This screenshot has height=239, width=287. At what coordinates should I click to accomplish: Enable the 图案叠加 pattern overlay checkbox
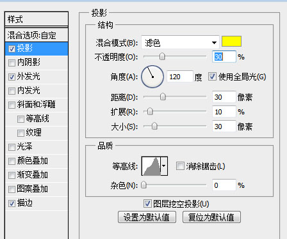[x=12, y=189]
